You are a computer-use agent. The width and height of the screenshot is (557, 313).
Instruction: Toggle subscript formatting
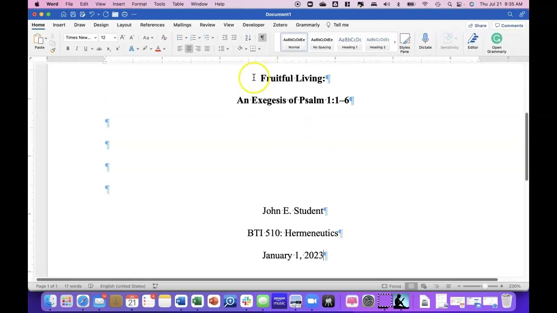(108, 49)
